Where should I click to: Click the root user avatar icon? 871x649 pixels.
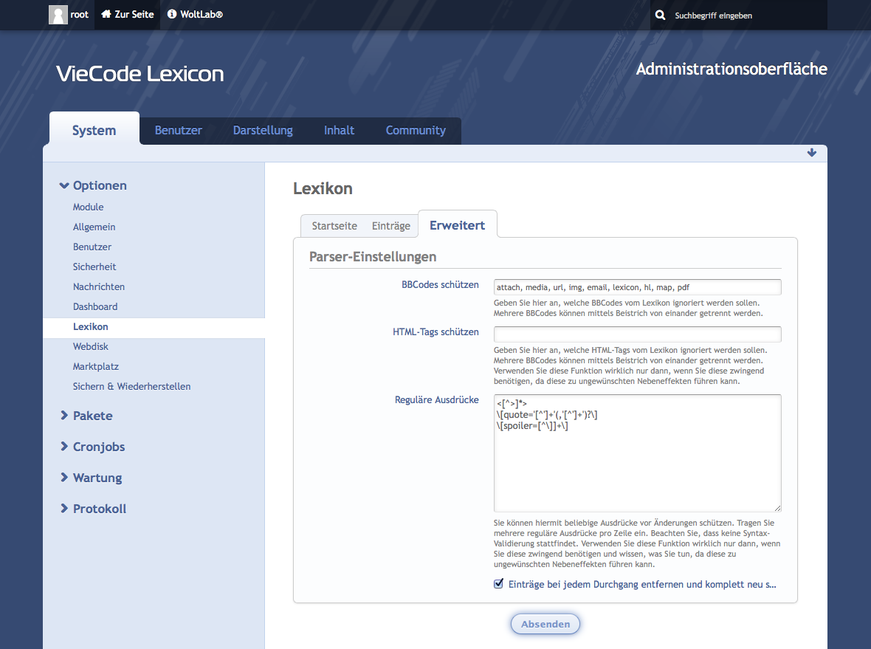click(58, 15)
